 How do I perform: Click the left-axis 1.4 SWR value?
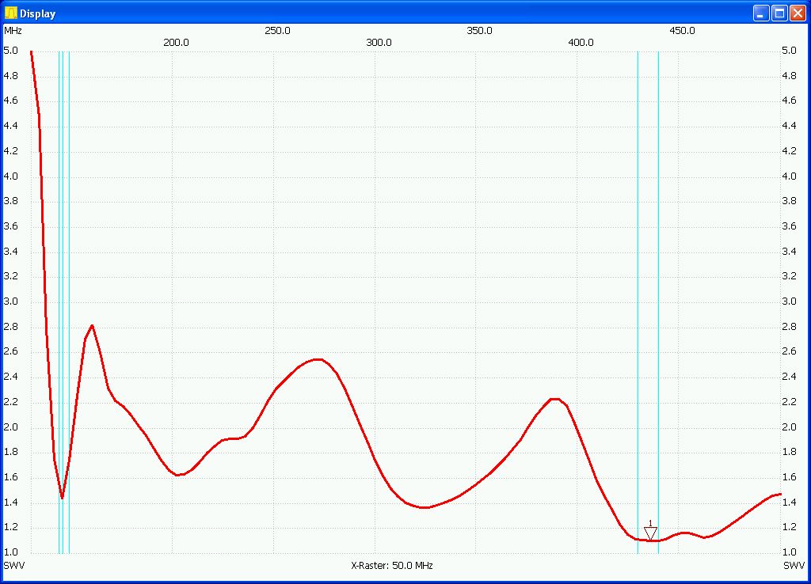point(11,502)
